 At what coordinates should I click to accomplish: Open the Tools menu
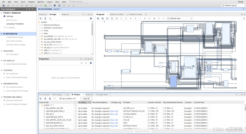pyautogui.click(x=23, y=2)
